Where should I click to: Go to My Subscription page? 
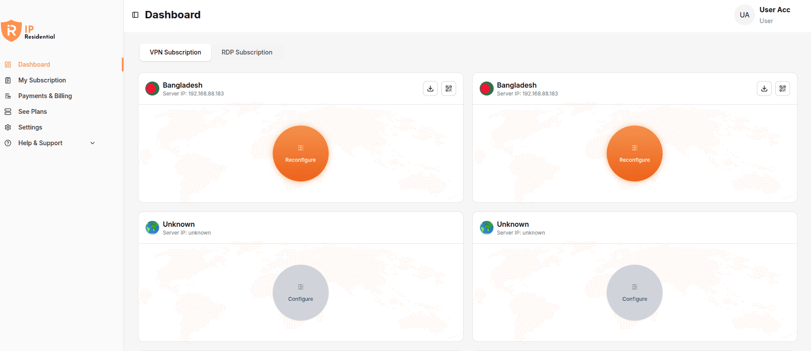click(42, 80)
